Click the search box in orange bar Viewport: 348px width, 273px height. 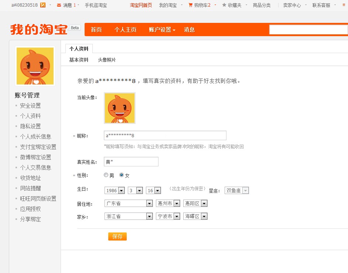point(308,30)
